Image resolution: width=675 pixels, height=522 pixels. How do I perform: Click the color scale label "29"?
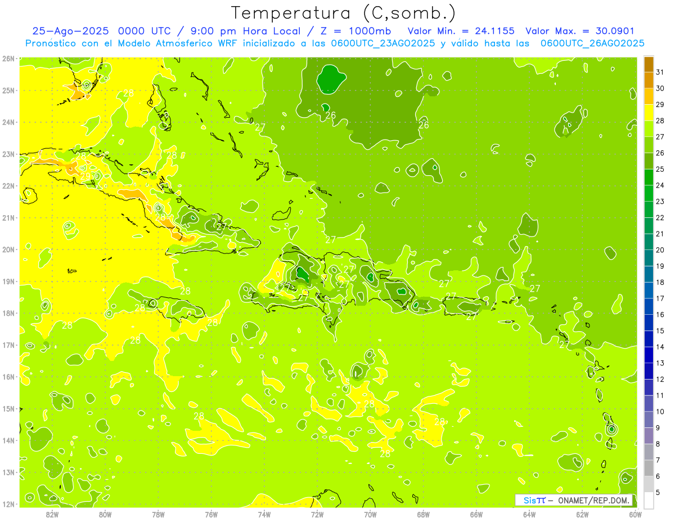[660, 105]
